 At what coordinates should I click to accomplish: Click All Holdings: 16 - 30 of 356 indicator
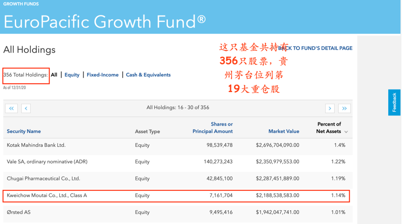tap(178, 107)
